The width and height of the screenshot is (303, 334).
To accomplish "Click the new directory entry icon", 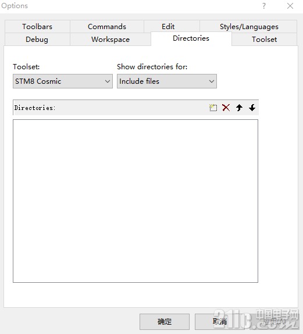I will pos(213,108).
